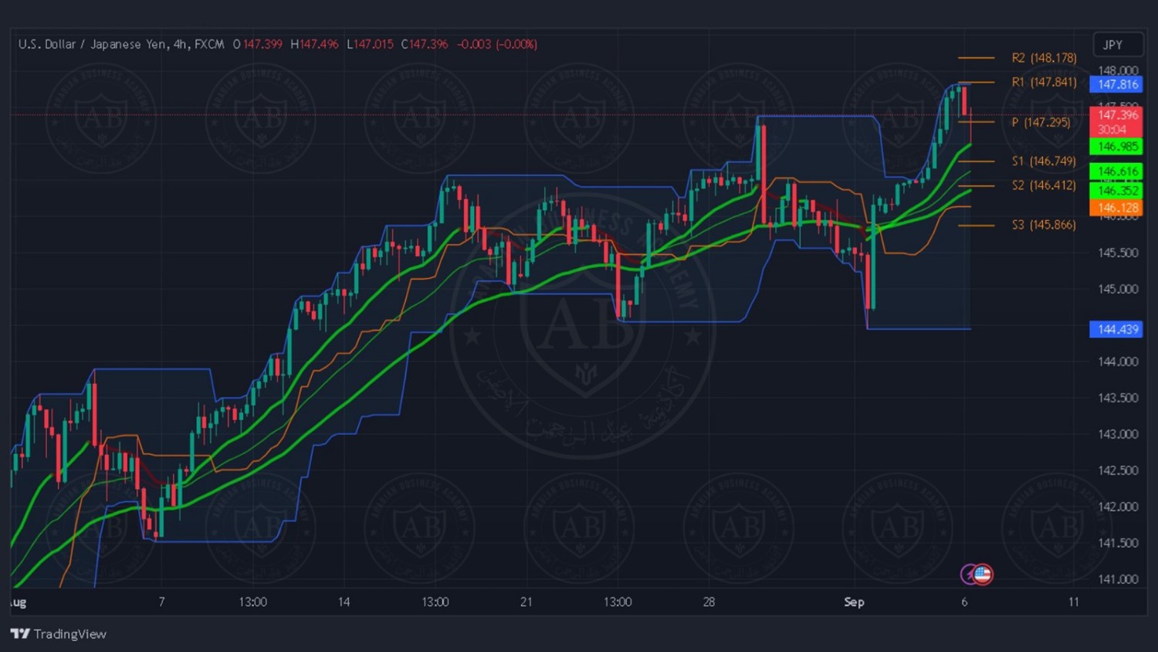This screenshot has width=1158, height=652.
Task: Click the 7 date on time axis
Action: [161, 602]
